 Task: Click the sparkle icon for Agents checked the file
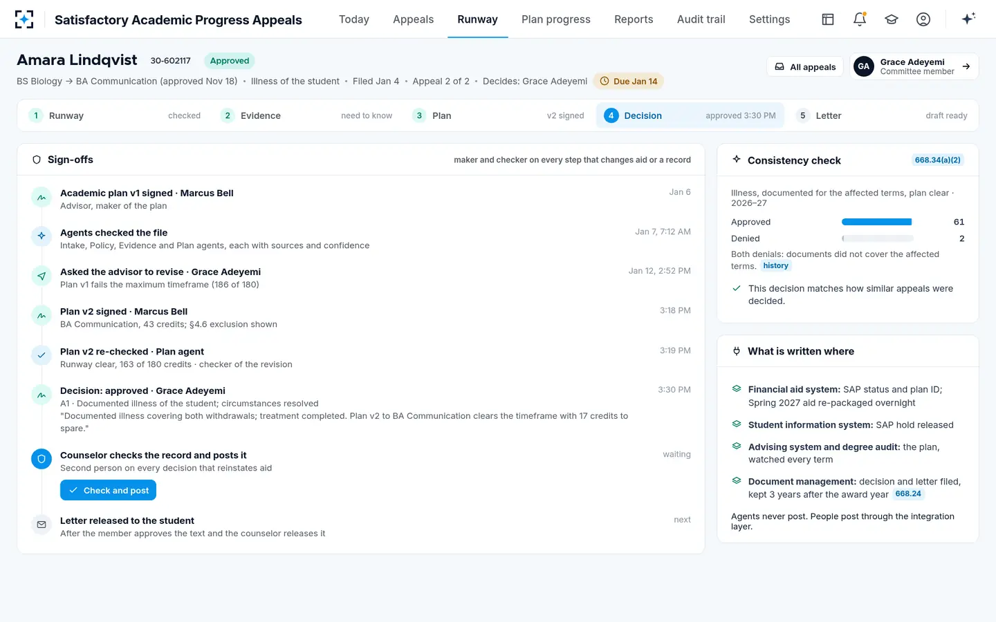pyautogui.click(x=41, y=236)
